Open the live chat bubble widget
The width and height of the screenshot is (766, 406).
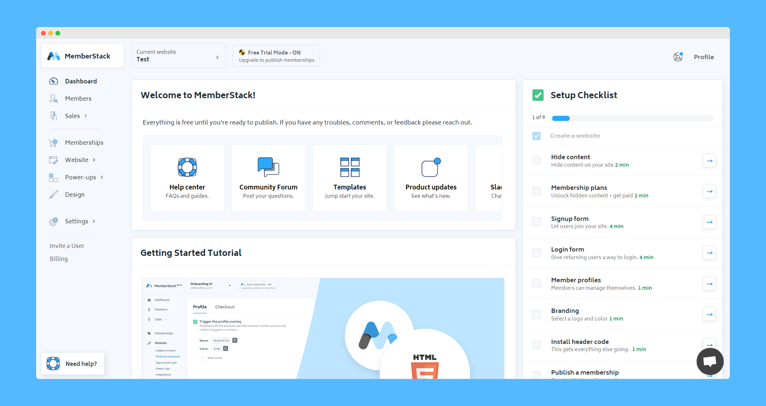710,361
